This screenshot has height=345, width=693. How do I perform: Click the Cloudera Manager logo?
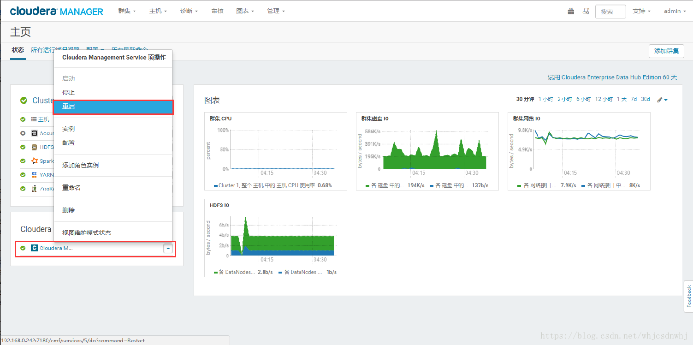tap(57, 11)
